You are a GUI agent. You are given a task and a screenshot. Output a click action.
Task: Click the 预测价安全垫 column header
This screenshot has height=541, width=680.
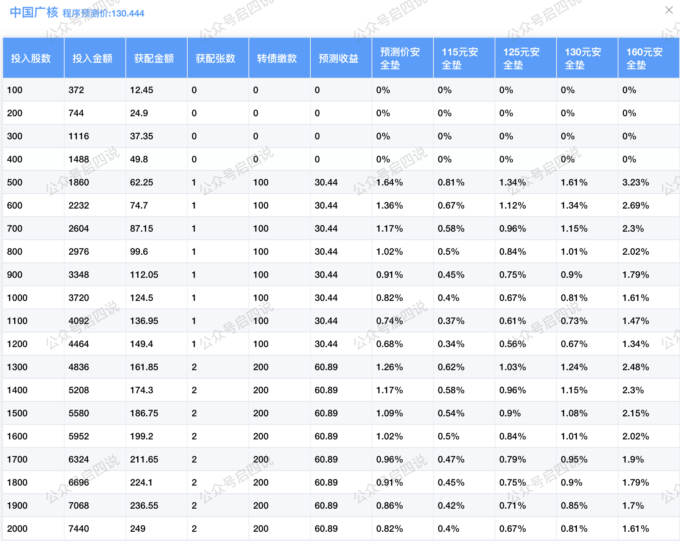coord(400,58)
